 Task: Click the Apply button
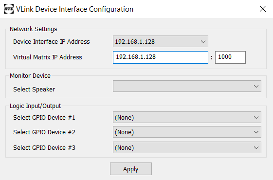[131, 169]
